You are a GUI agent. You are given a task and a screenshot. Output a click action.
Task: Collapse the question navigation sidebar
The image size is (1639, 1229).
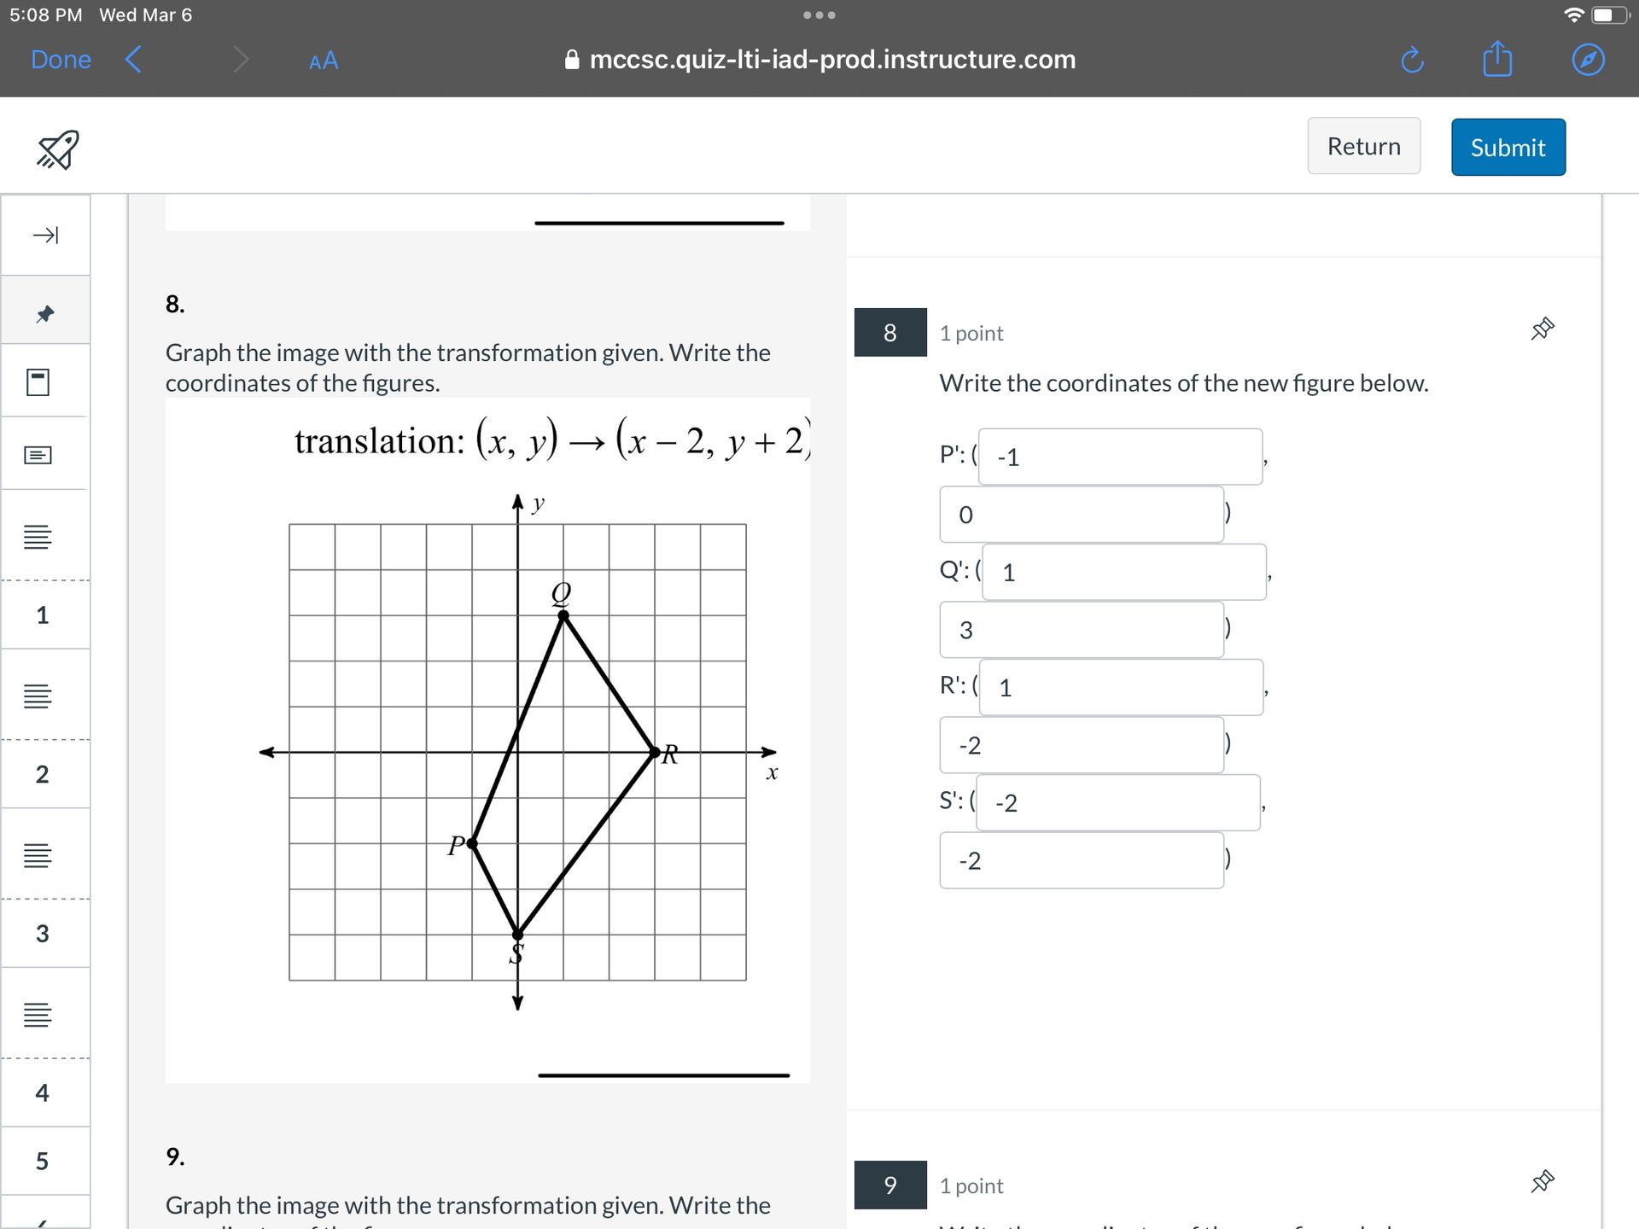coord(45,235)
